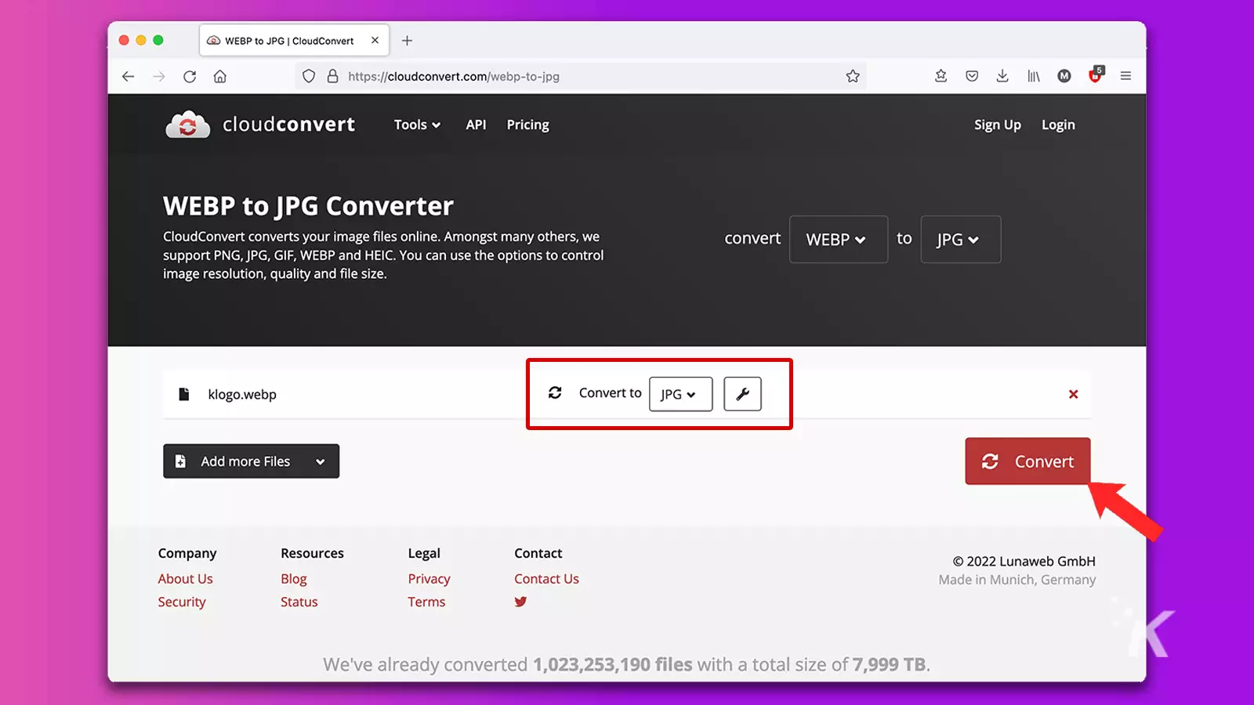Screen dimensions: 1254x705
Task: Select the WEBP to JPG CloudConvert tab
Action: coord(294,41)
